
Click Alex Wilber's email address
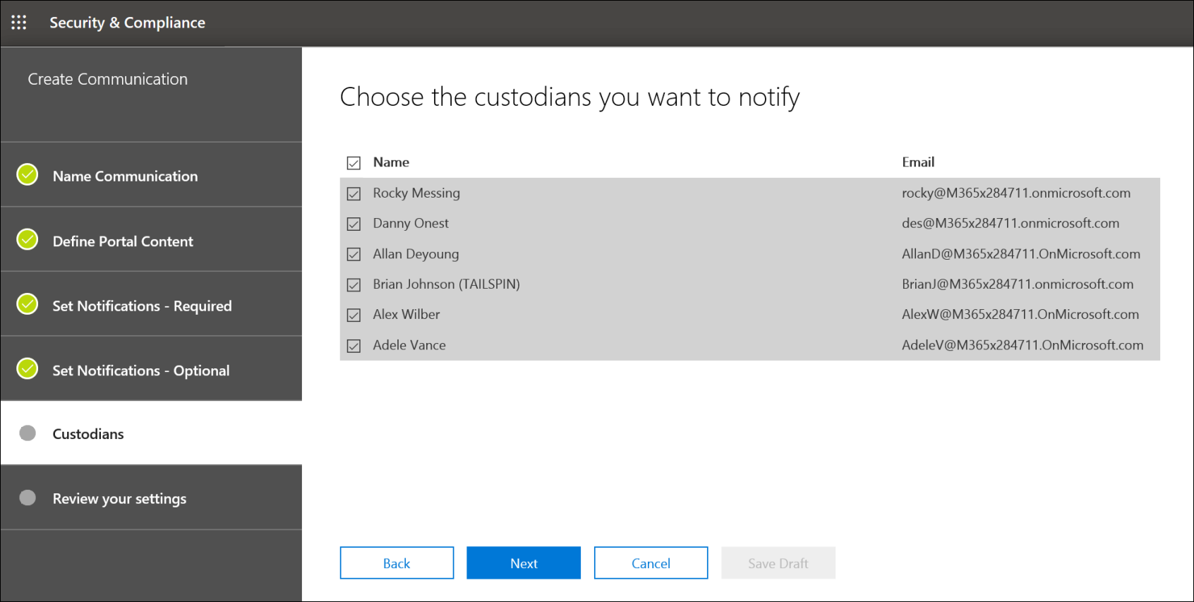[x=1020, y=315]
